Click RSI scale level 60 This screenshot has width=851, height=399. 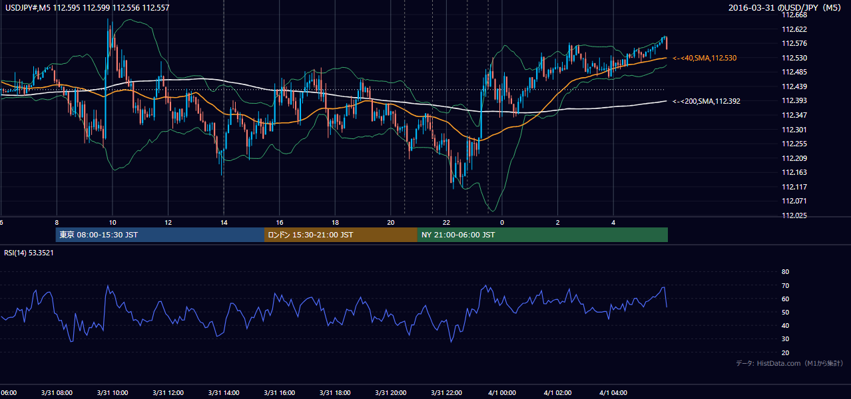coord(785,299)
